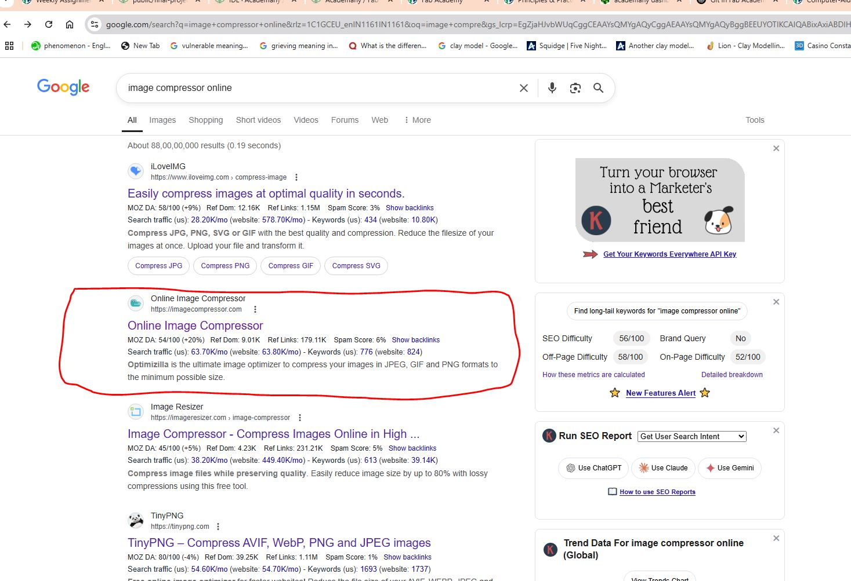Expand the More search filters menu
This screenshot has height=581, width=851.
coord(418,120)
